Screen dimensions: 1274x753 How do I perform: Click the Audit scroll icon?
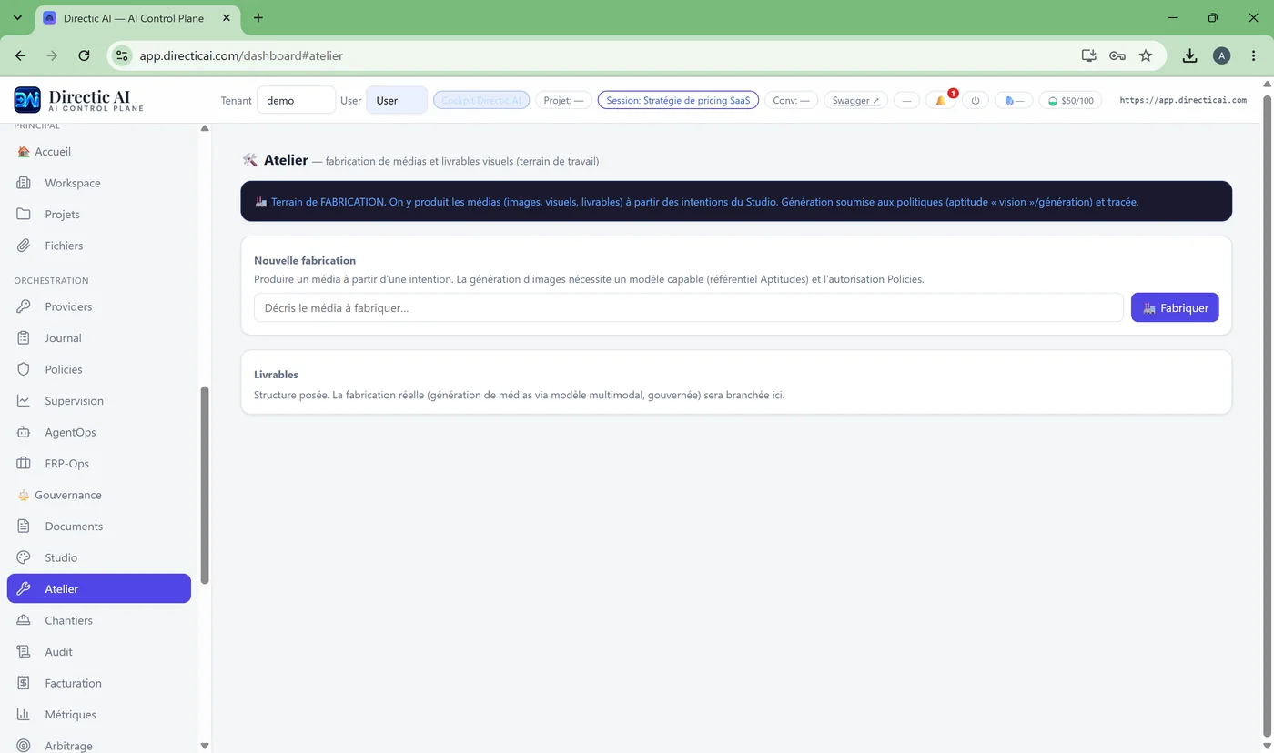point(24,652)
